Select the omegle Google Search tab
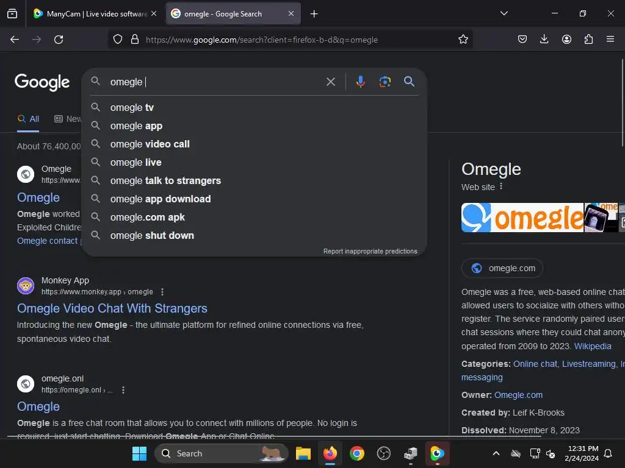 click(x=233, y=14)
